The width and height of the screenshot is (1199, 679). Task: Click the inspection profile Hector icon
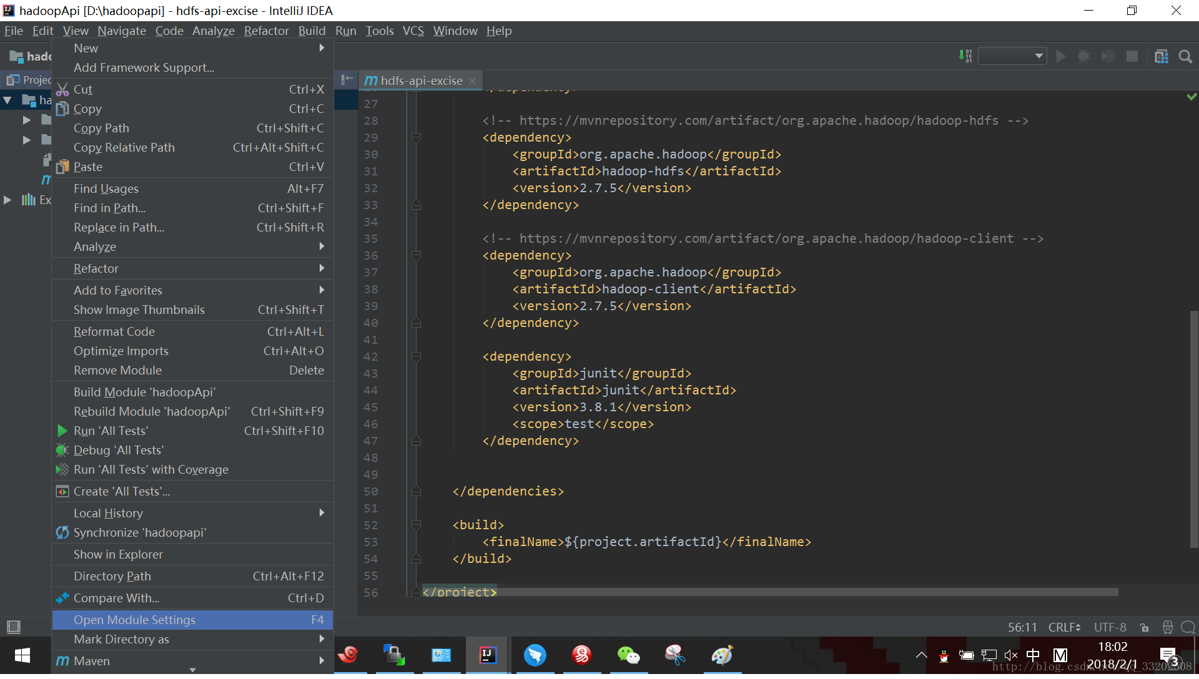1167,627
